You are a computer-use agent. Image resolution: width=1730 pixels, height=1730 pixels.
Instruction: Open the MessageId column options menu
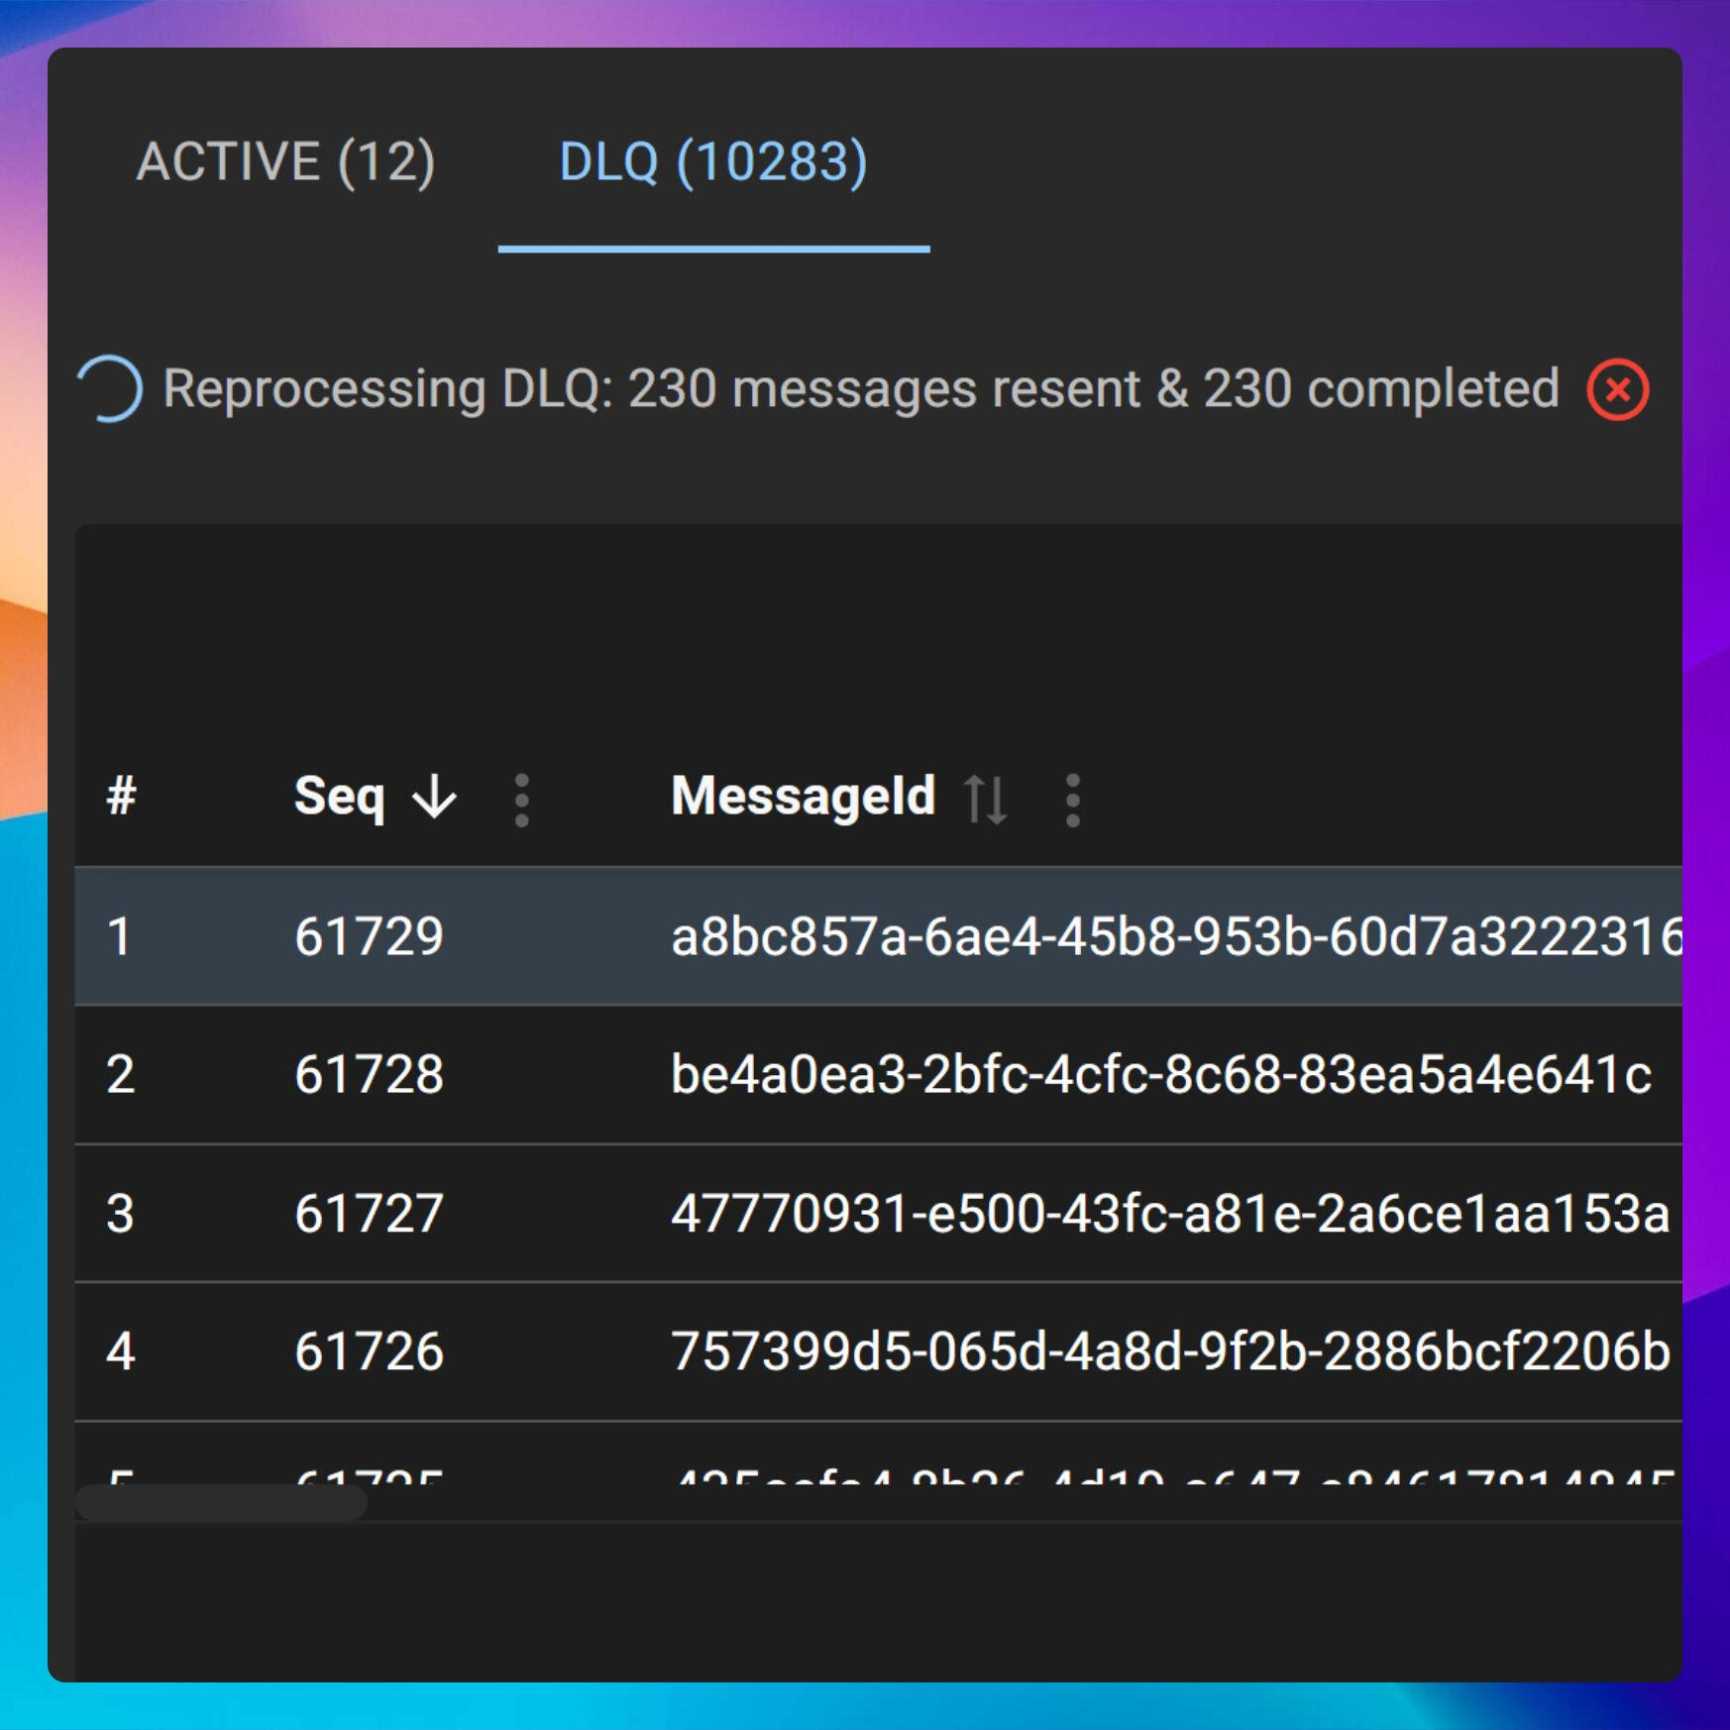(x=1072, y=799)
